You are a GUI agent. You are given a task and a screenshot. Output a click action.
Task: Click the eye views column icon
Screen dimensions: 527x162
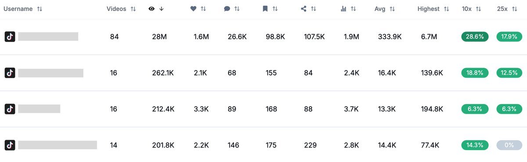[x=152, y=9]
